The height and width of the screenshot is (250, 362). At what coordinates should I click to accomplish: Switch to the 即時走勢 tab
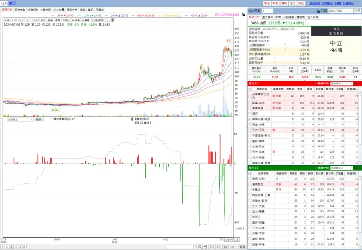[20, 10]
